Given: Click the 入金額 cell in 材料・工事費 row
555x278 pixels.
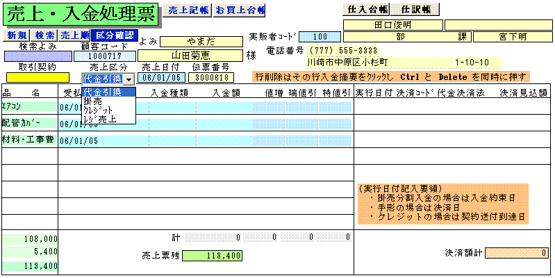Looking at the screenshot, I should 224,140.
